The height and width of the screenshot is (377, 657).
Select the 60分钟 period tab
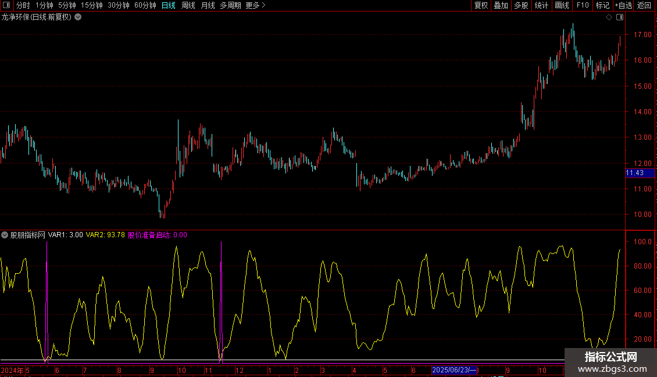145,5
